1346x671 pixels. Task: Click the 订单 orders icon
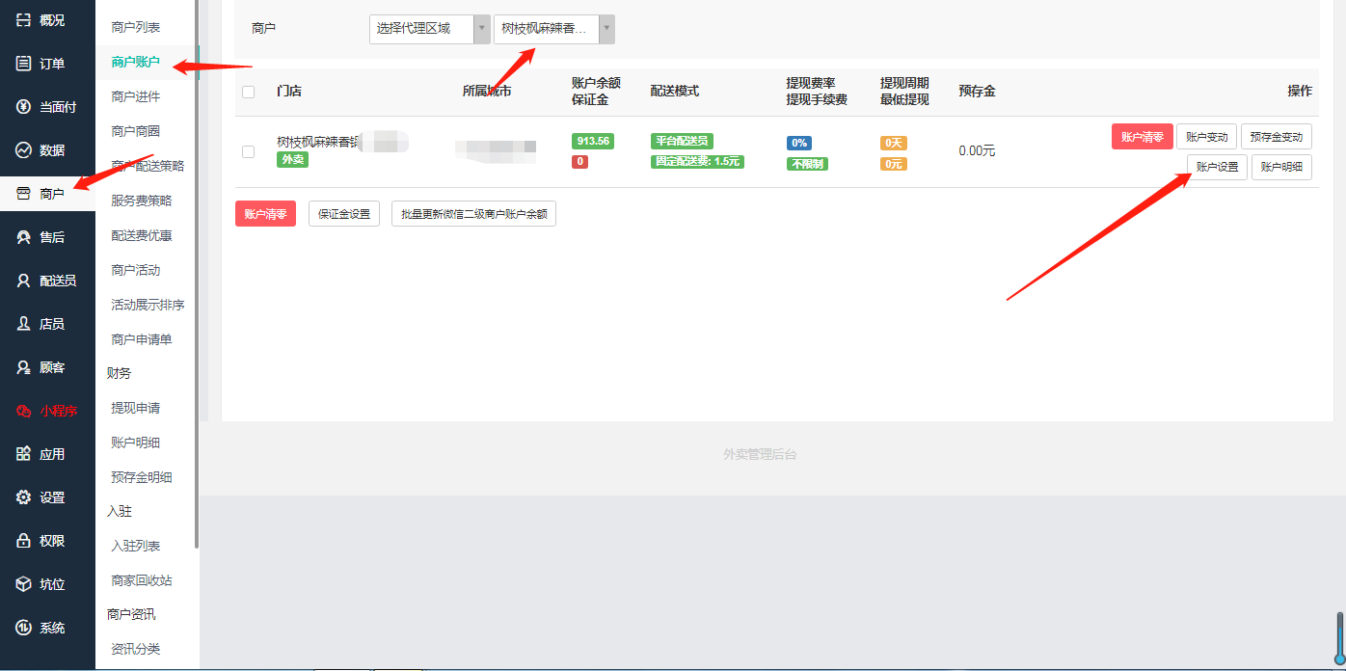[24, 64]
